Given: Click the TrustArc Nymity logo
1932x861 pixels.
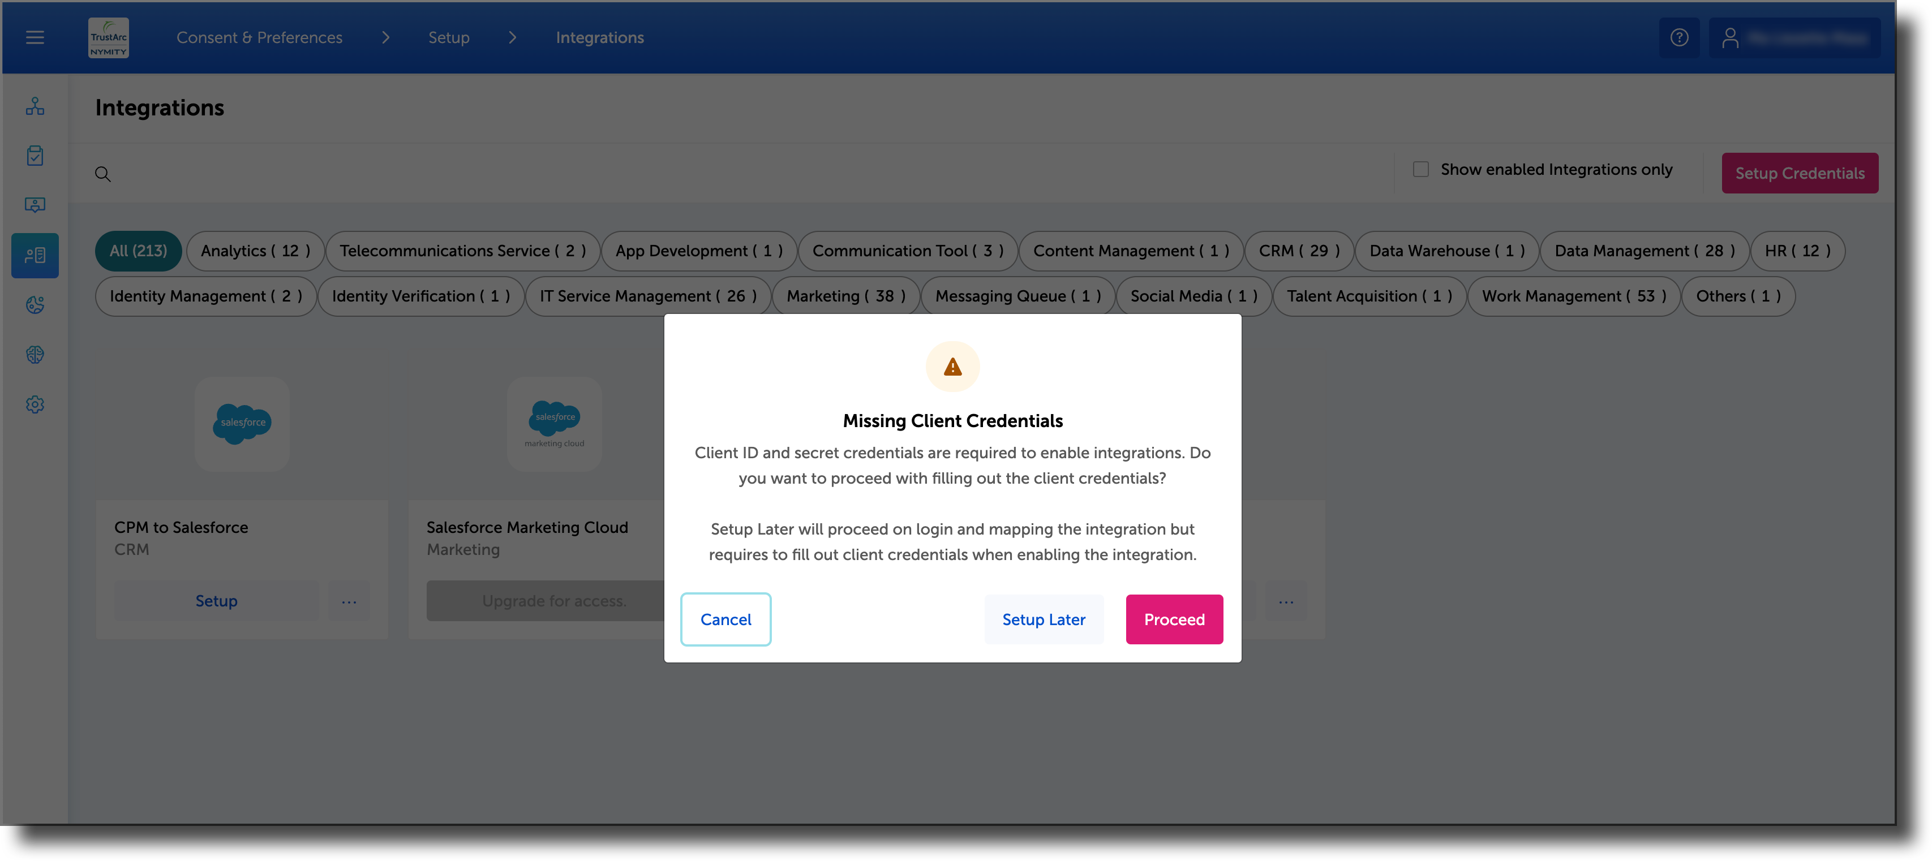Looking at the screenshot, I should (109, 37).
